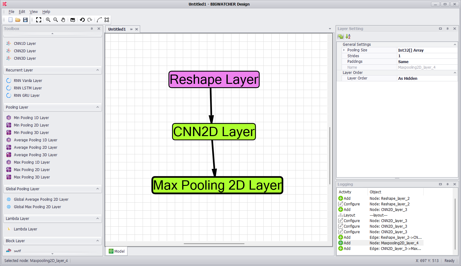Click the export image icon

pos(73,20)
